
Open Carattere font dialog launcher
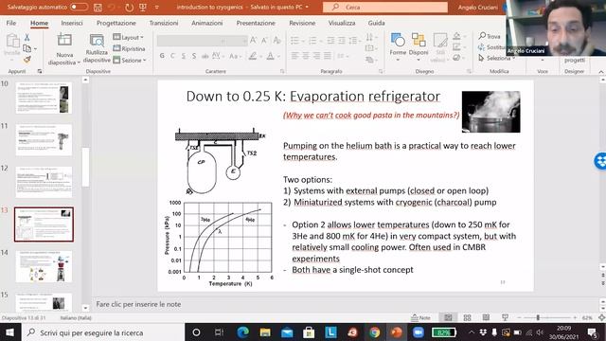282,71
